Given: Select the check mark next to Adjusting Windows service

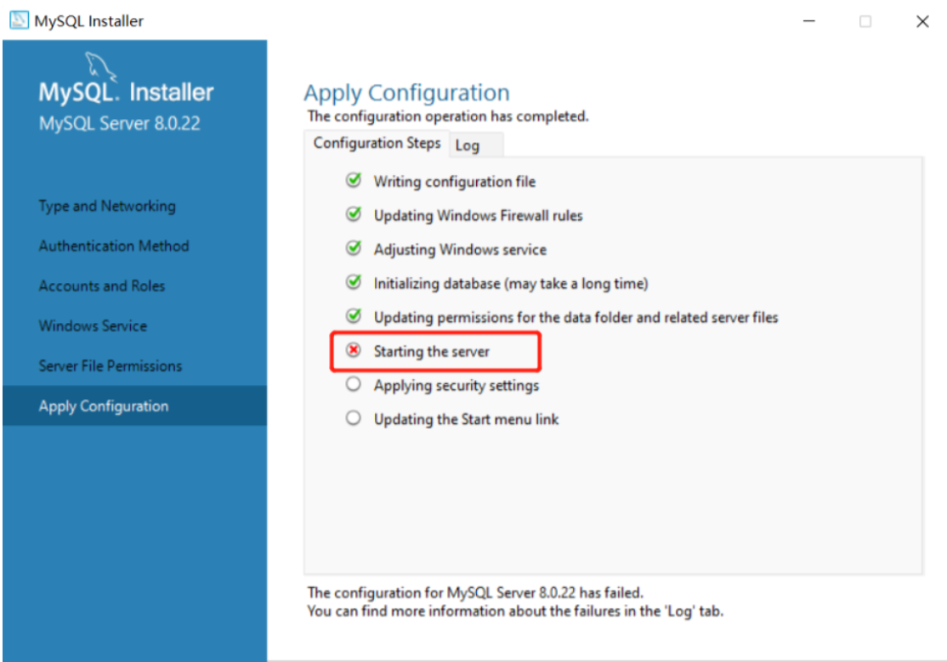Looking at the screenshot, I should coord(354,249).
